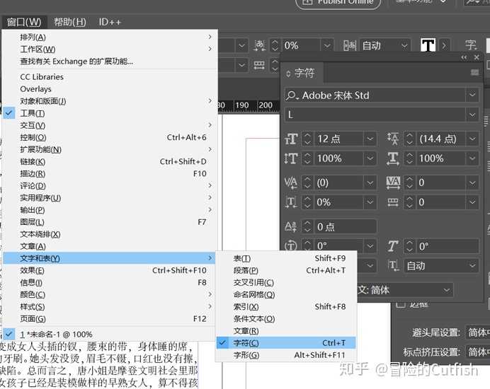Open 标点挤压设置 dropdown

point(477,352)
